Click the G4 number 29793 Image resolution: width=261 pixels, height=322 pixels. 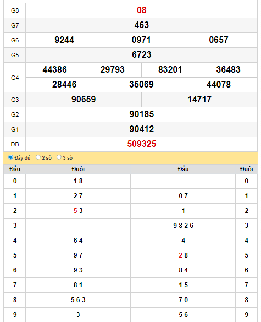[112, 69]
